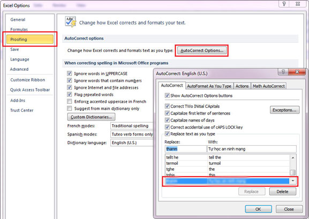309x219 pixels.
Task: Open the General category in Excel Options
Action: click(18, 20)
